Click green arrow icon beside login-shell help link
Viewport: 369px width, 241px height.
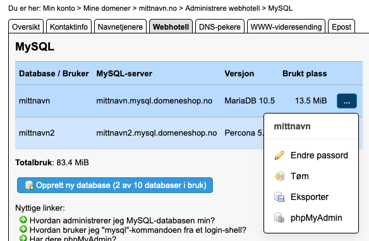click(23, 229)
